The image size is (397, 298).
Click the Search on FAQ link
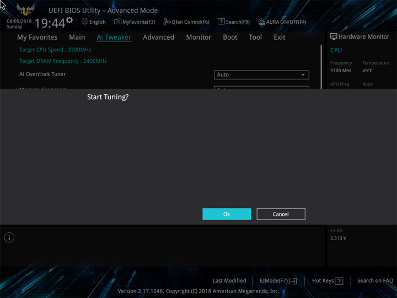(375, 280)
